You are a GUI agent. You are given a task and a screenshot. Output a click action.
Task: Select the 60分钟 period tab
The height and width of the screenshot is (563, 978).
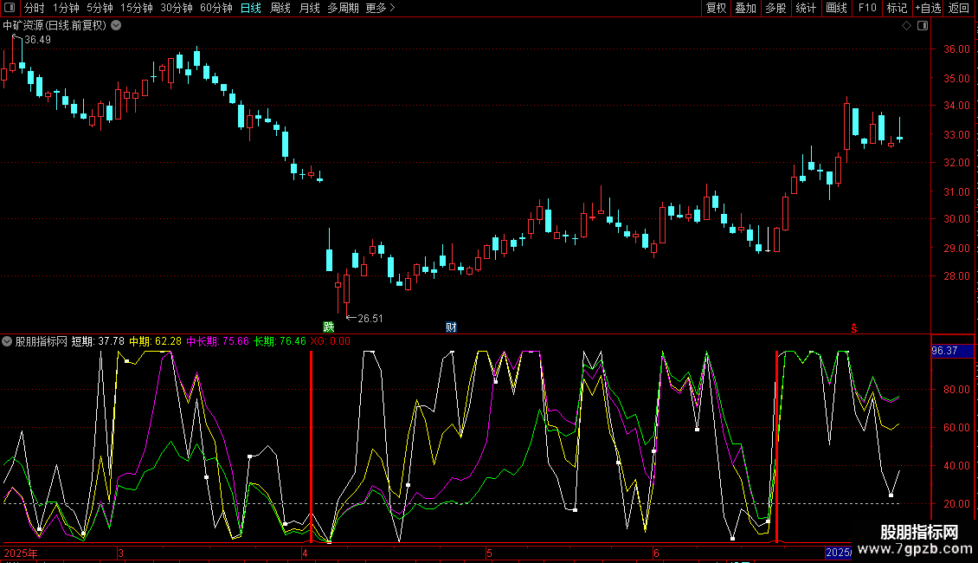coord(216,8)
